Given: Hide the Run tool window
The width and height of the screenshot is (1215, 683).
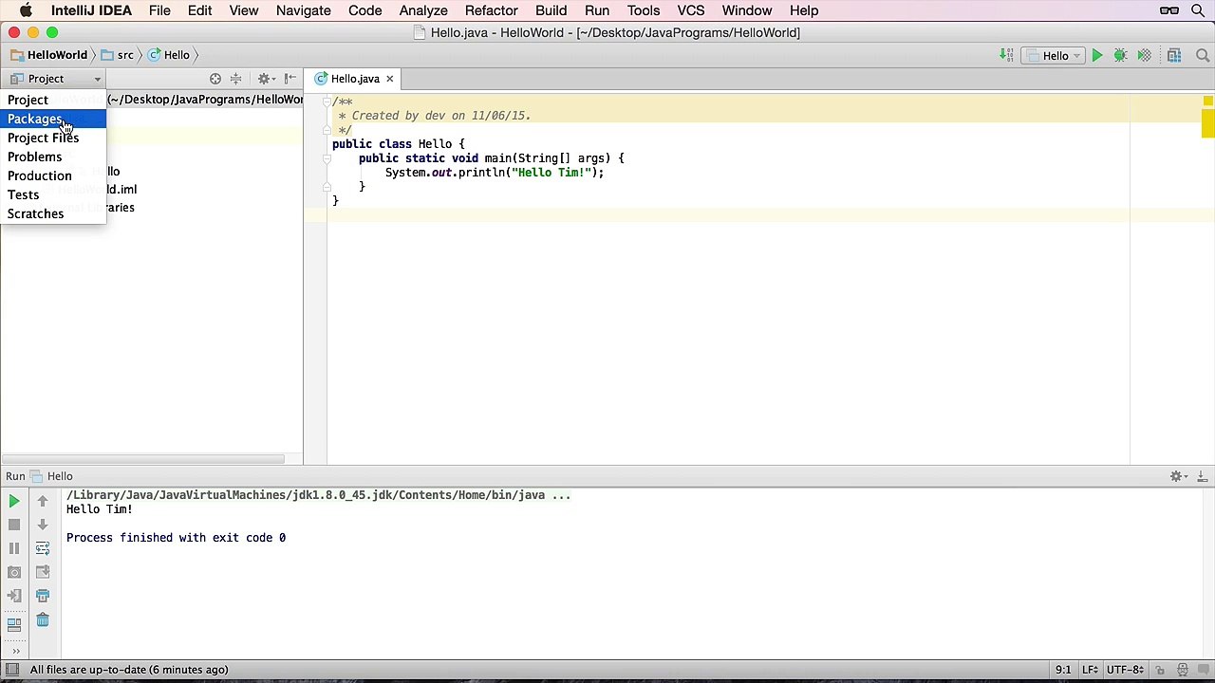Looking at the screenshot, I should tap(1203, 476).
